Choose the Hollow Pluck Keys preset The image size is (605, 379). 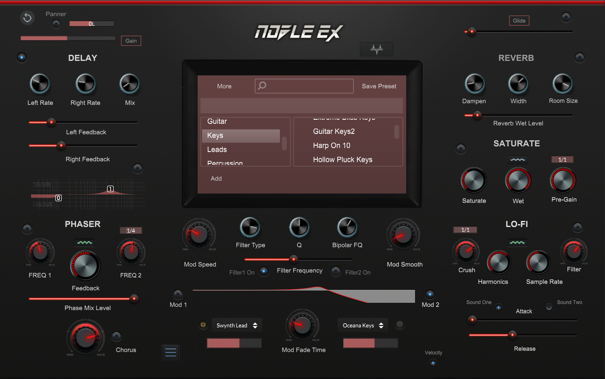343,160
